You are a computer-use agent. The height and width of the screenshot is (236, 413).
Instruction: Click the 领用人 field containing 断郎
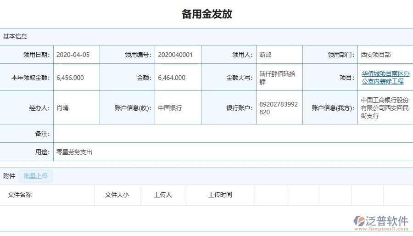pos(265,55)
